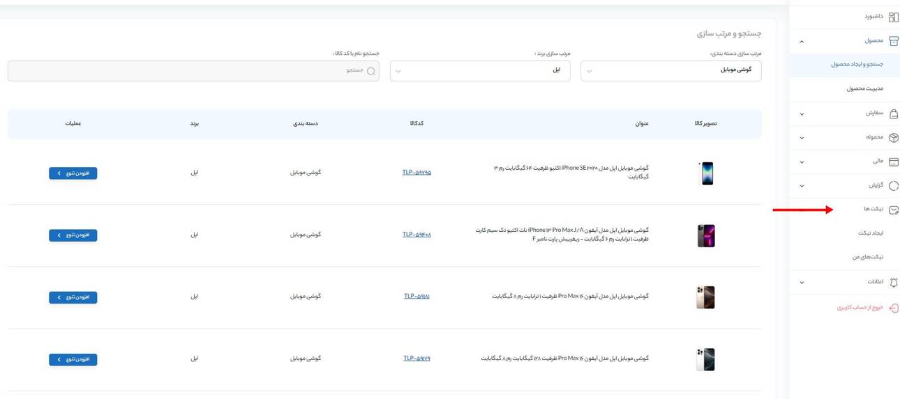
Task: Click the Tickets (تیکت ها) icon
Action: pyautogui.click(x=893, y=210)
